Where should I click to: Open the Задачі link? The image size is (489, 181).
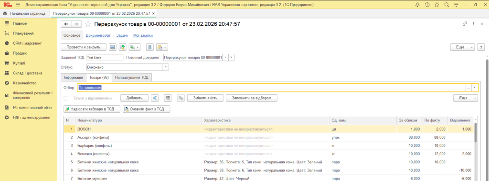coord(122,36)
